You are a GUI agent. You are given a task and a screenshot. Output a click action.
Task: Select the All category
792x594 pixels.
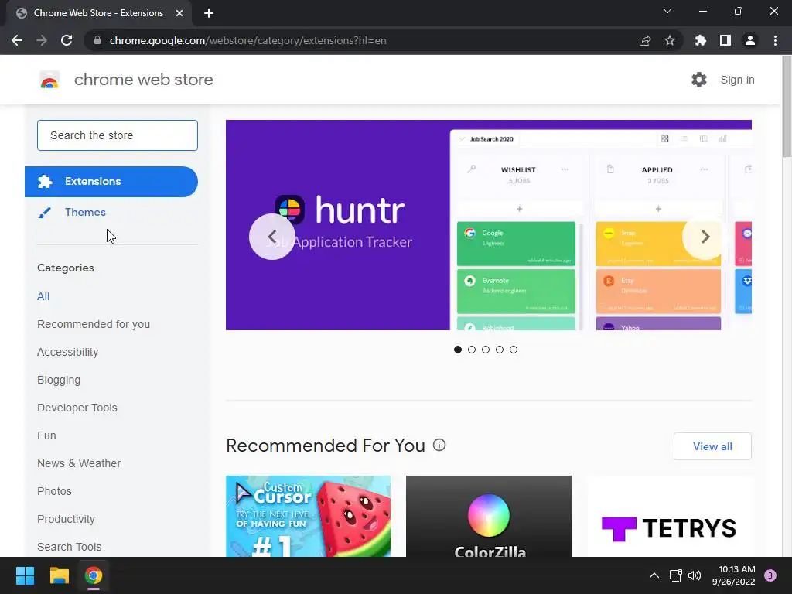43,296
